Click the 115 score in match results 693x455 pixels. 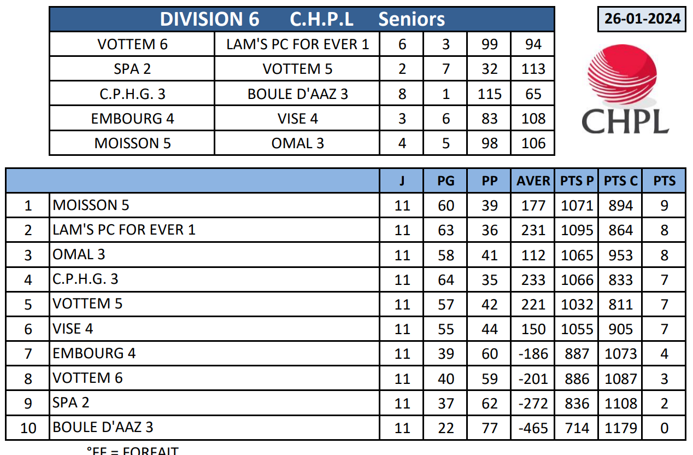pos(489,94)
